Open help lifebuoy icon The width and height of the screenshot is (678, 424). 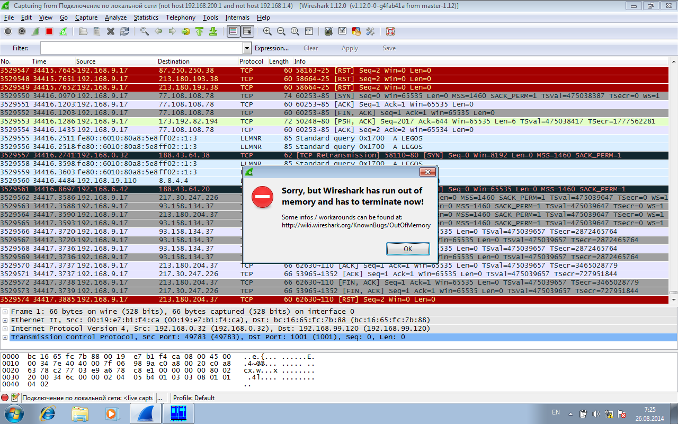pyautogui.click(x=390, y=31)
